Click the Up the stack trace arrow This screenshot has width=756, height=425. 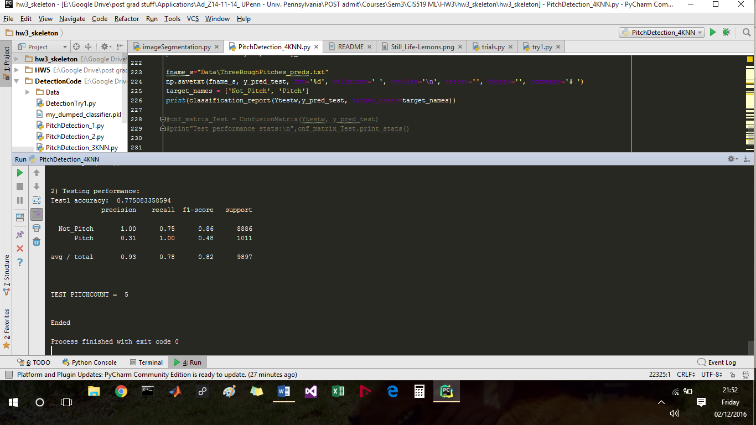(x=37, y=173)
